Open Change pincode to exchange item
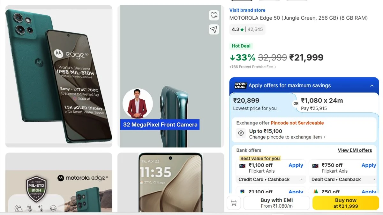This screenshot has height=215, width=383. pos(287,137)
